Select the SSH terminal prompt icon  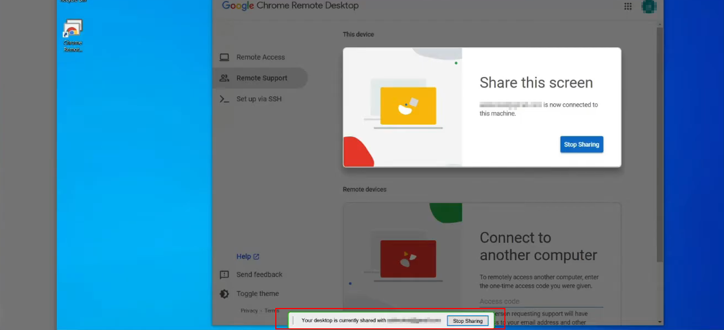tap(224, 99)
